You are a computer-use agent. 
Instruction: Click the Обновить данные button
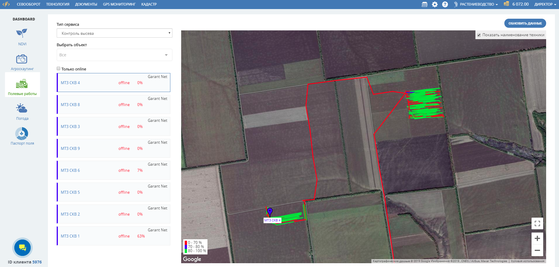pos(525,23)
